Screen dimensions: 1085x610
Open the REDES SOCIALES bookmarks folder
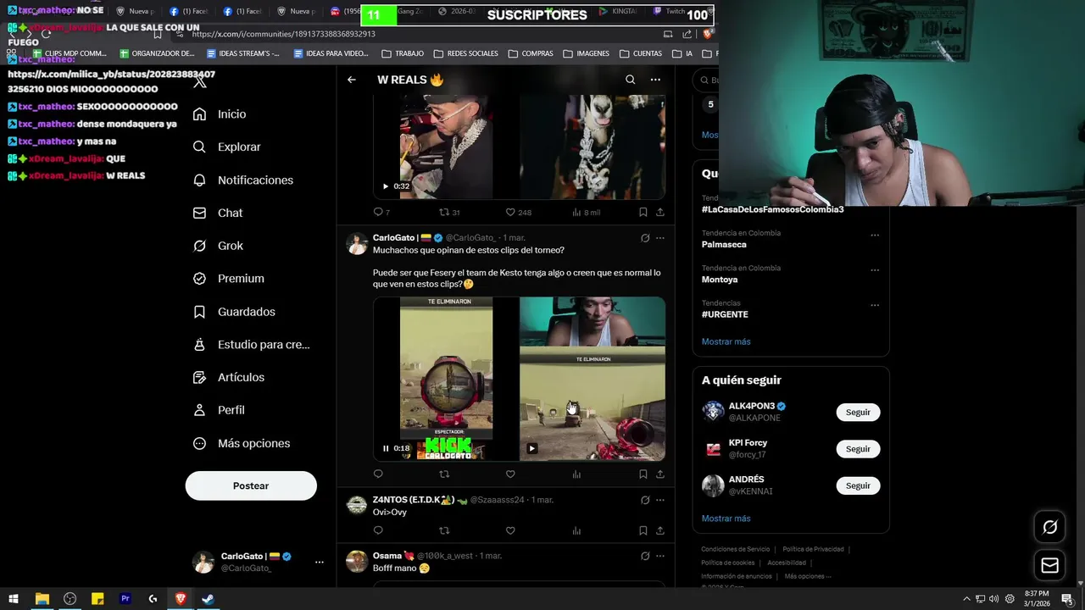pos(465,53)
